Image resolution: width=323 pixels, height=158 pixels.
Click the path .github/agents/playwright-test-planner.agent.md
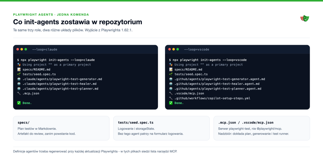218,89
